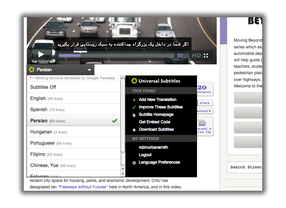Adjust the volume bars control
The width and height of the screenshot is (286, 208).
coord(184,56)
